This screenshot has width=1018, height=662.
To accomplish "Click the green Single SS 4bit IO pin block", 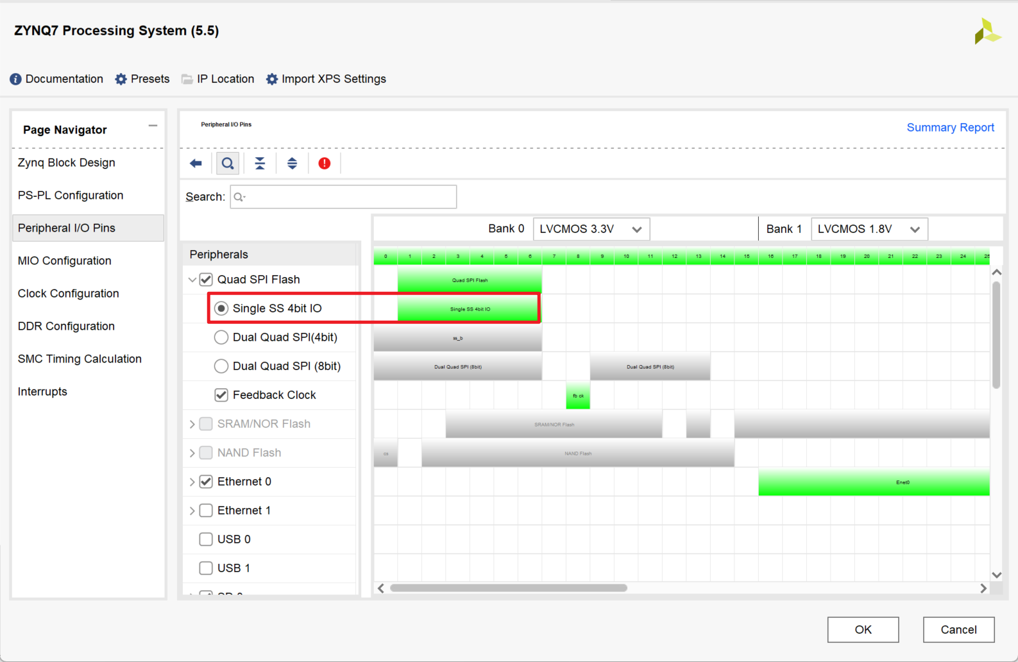I will point(470,309).
